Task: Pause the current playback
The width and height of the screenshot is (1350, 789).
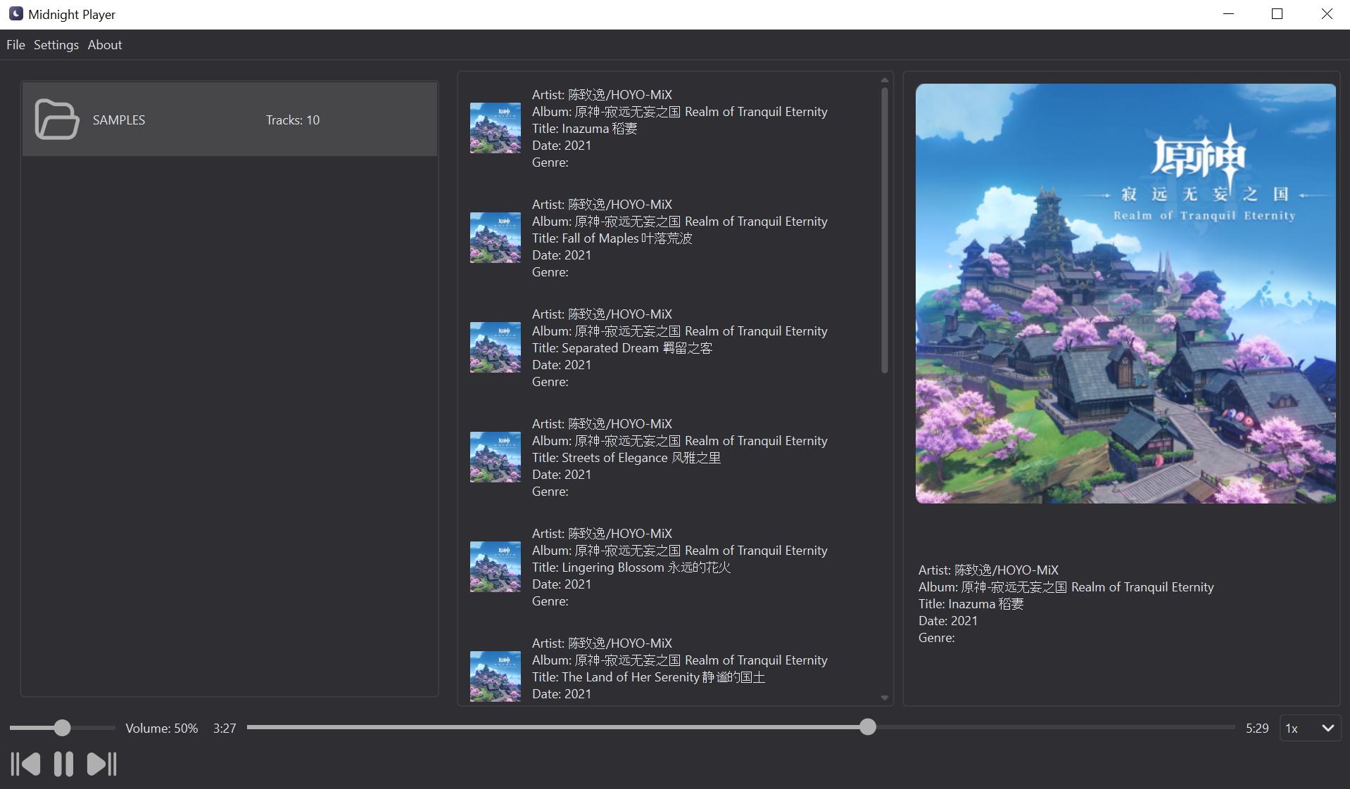Action: (x=63, y=764)
